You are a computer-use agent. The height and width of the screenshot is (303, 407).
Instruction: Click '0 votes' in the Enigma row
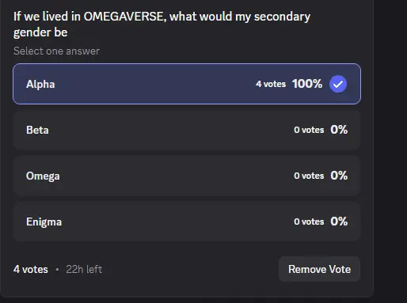point(309,222)
